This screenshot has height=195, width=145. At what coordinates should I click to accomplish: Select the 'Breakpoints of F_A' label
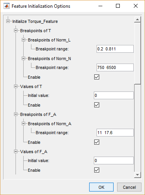pyautogui.click(x=38, y=114)
